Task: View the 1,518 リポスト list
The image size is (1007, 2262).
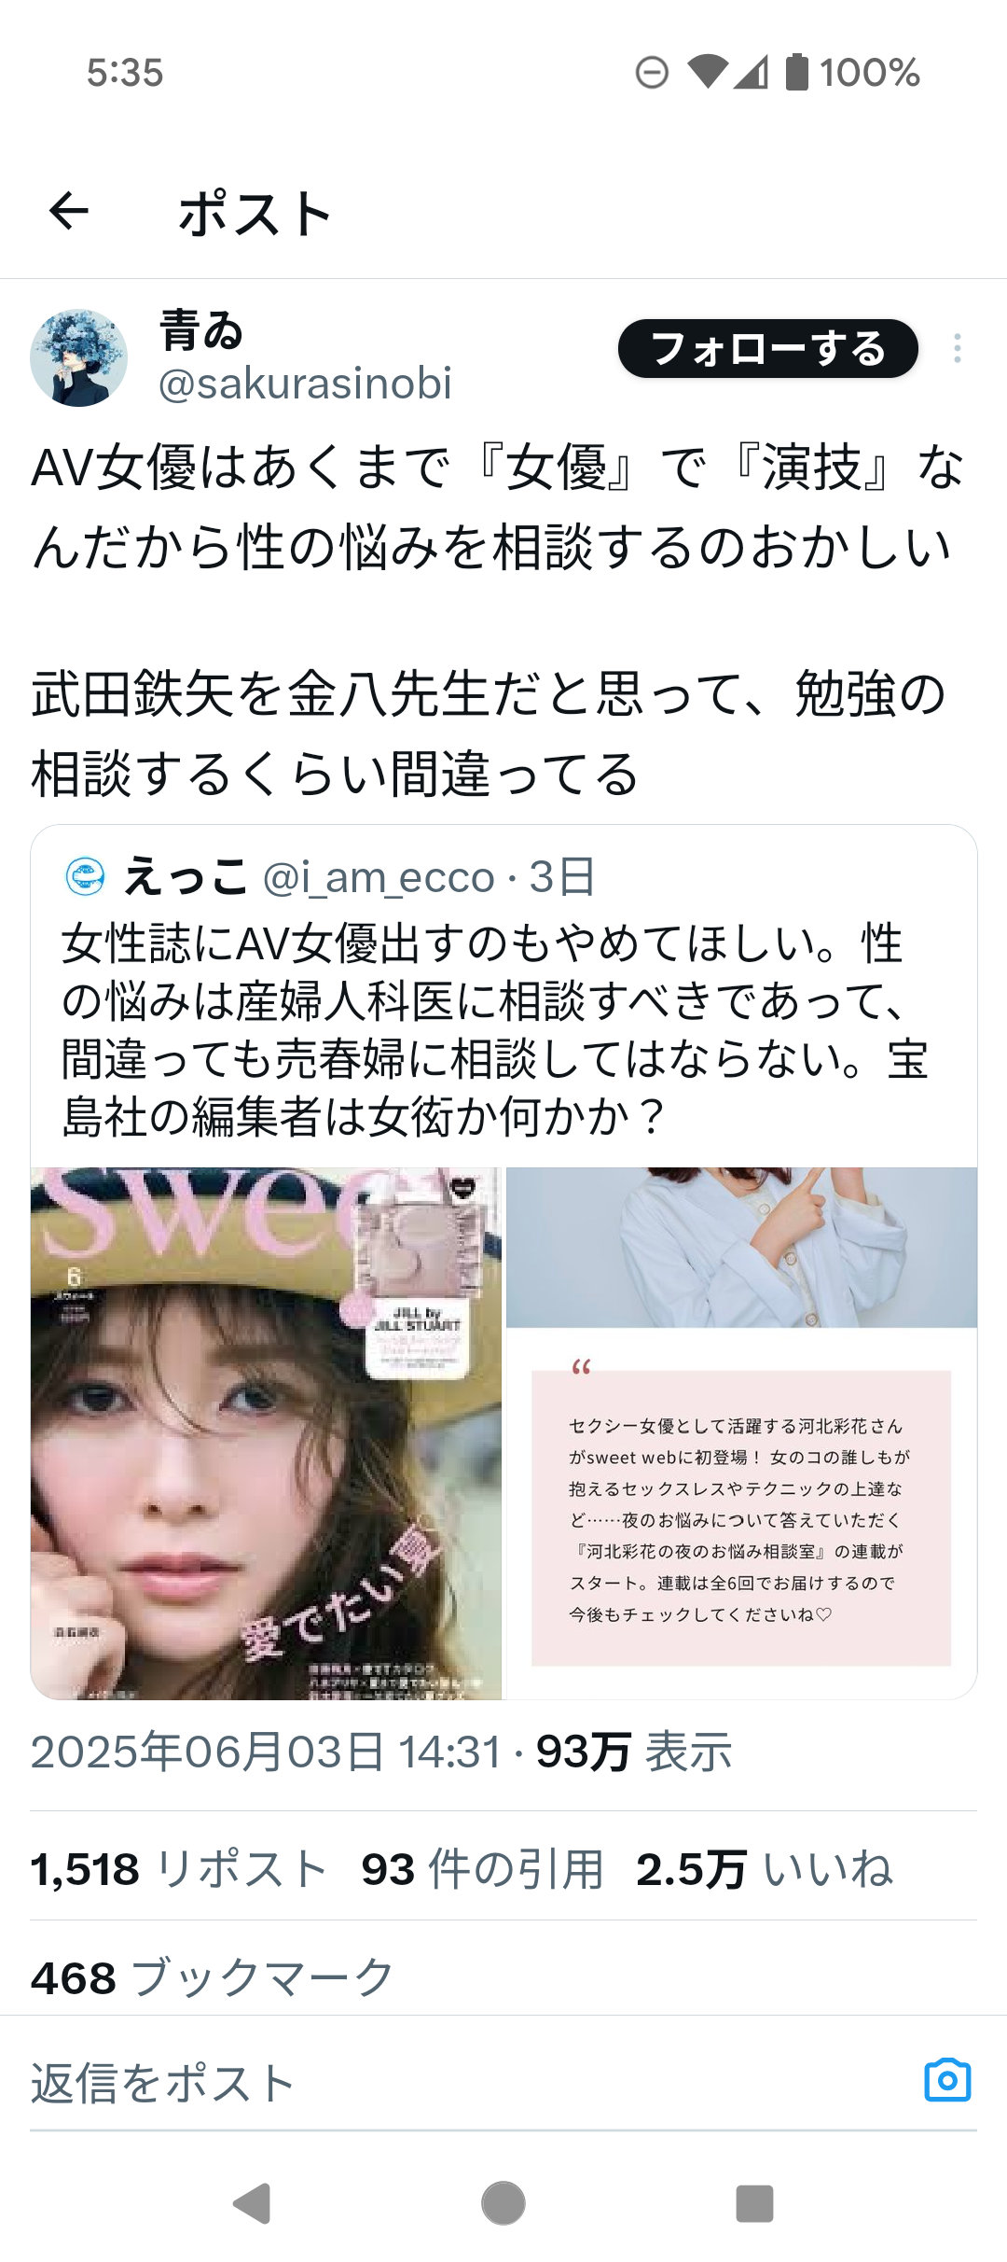Action: 179,1870
